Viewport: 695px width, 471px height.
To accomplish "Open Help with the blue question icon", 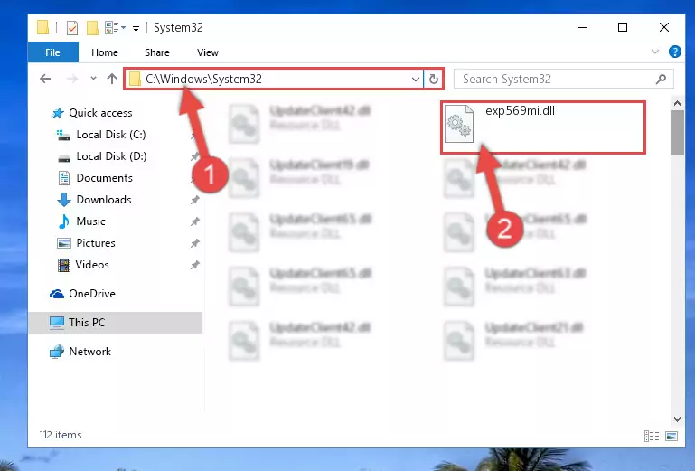I will click(x=674, y=52).
